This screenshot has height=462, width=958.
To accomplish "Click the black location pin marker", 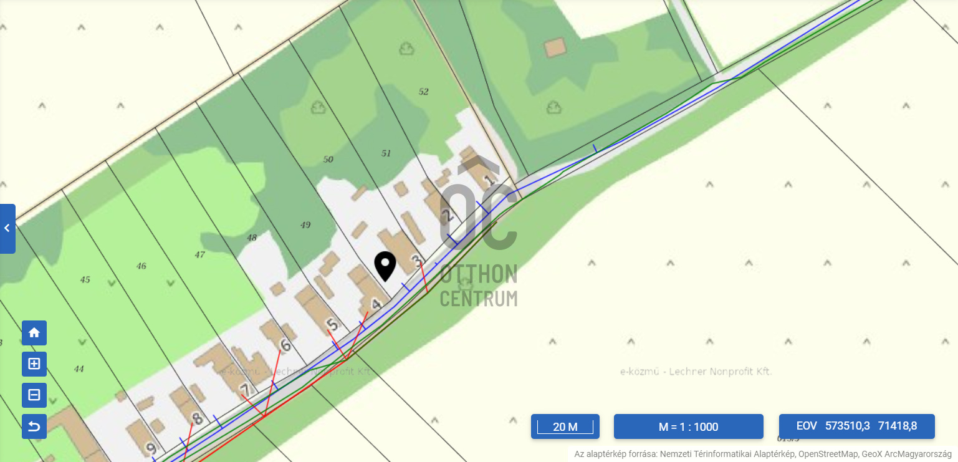I will pos(385,267).
